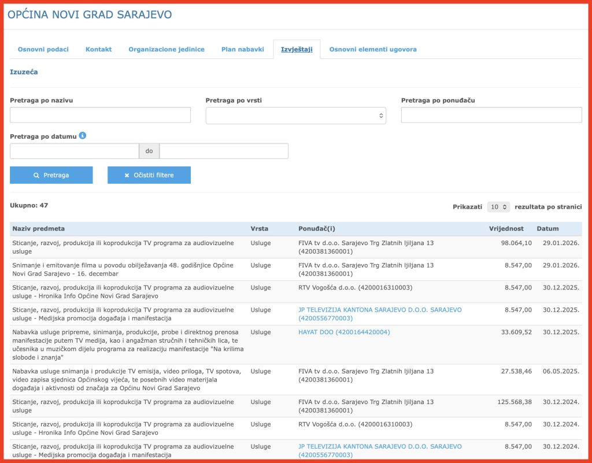Click the start date input field
The width and height of the screenshot is (592, 463).
[x=74, y=151]
